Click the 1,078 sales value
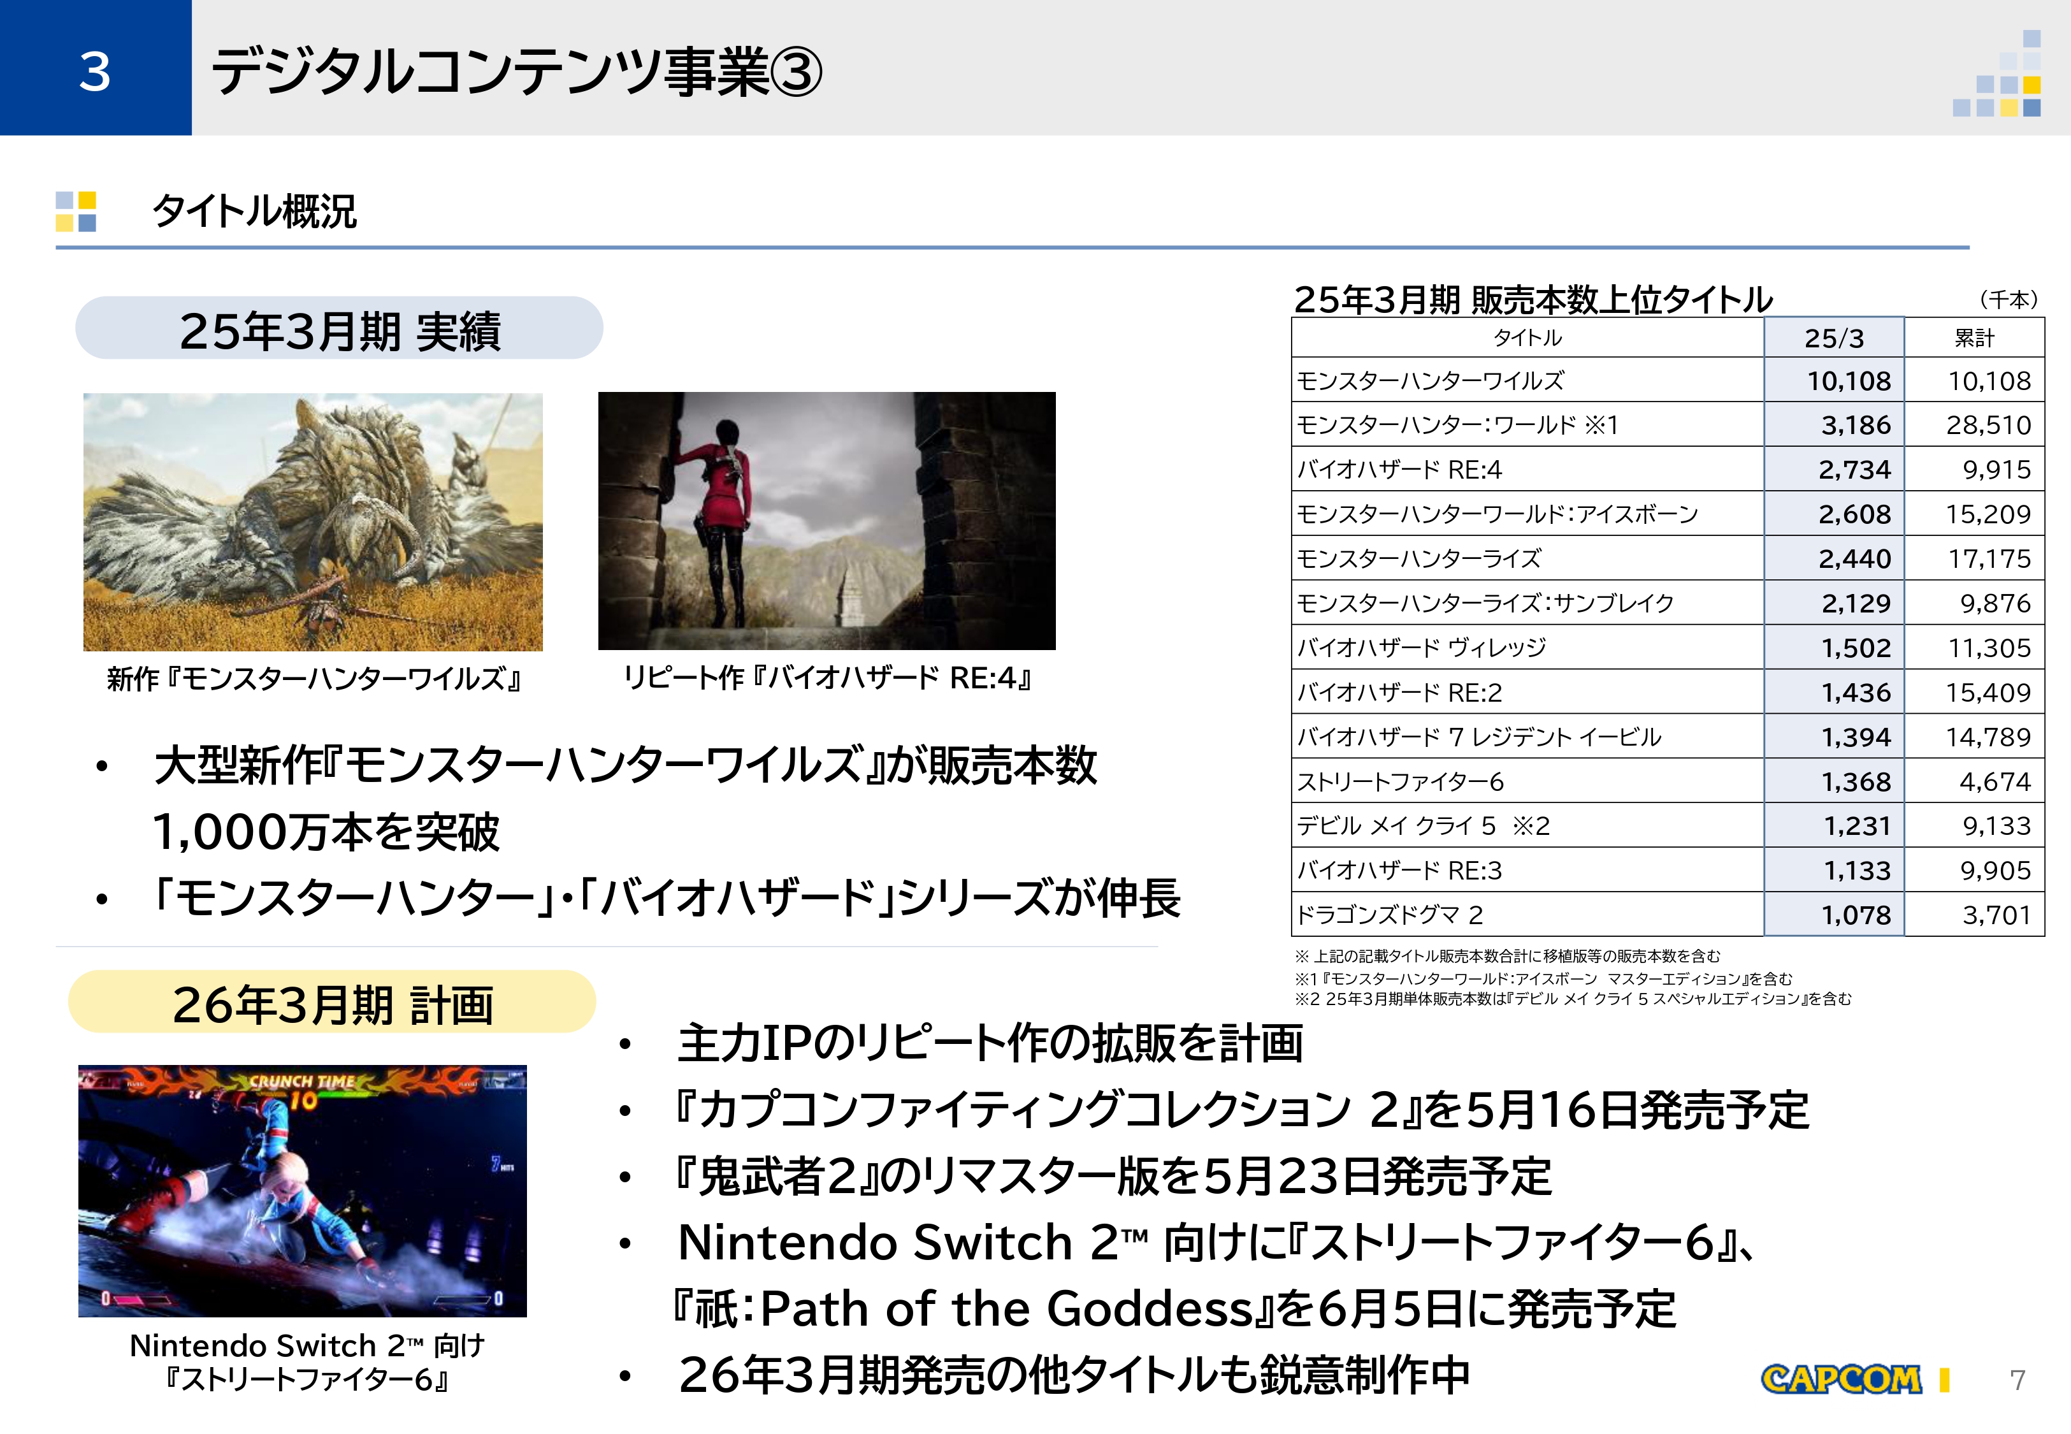Viewport: 2071px width, 1434px height. coord(1856,915)
